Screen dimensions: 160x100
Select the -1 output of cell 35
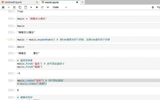pyautogui.click(x=18, y=73)
